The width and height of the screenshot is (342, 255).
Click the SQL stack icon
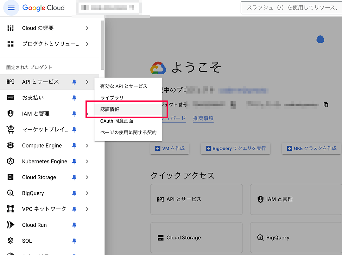tap(10, 241)
